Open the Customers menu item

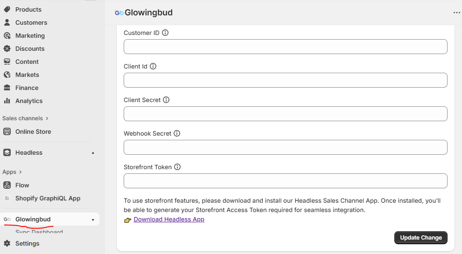tap(31, 22)
